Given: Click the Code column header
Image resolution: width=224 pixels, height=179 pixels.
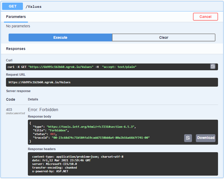Looking at the screenshot, I should (x=11, y=99).
